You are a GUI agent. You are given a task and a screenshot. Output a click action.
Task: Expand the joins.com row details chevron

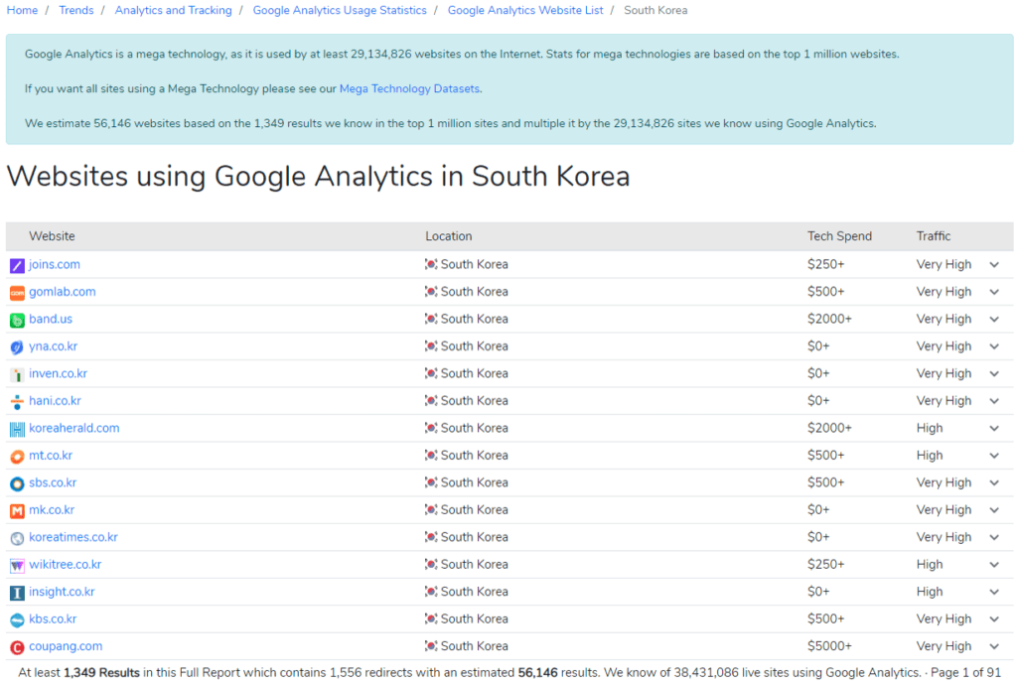tap(994, 265)
